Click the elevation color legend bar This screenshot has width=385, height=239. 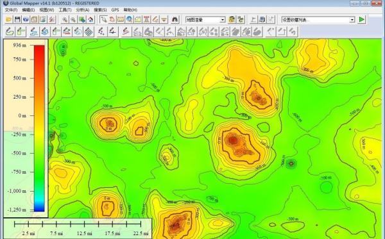coord(39,128)
